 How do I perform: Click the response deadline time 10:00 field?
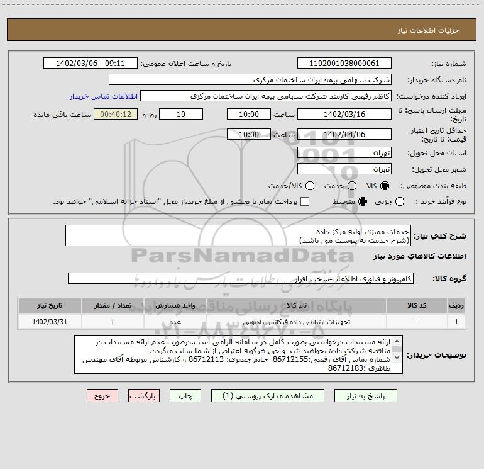tap(249, 114)
